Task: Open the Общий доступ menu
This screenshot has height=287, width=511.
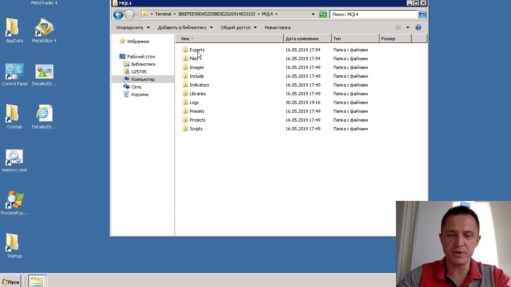Action: click(239, 28)
